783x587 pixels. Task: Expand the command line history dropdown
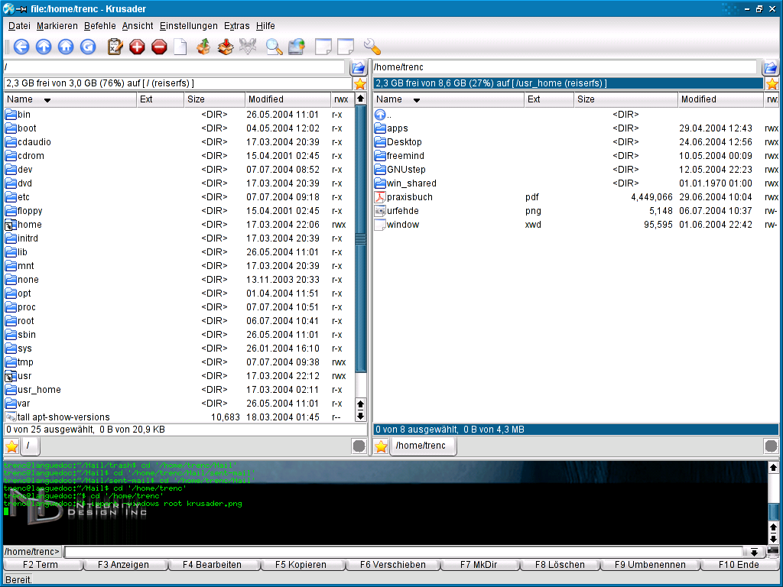point(754,552)
